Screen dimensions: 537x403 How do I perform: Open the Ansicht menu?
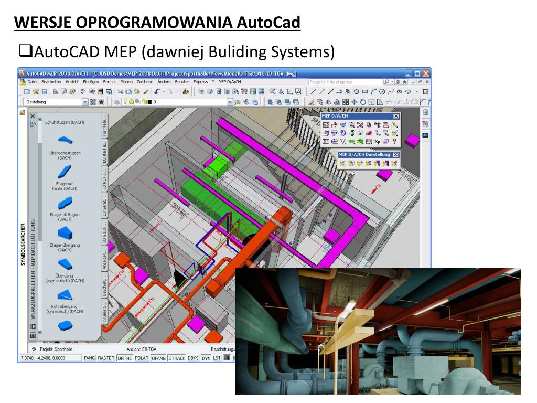click(72, 82)
